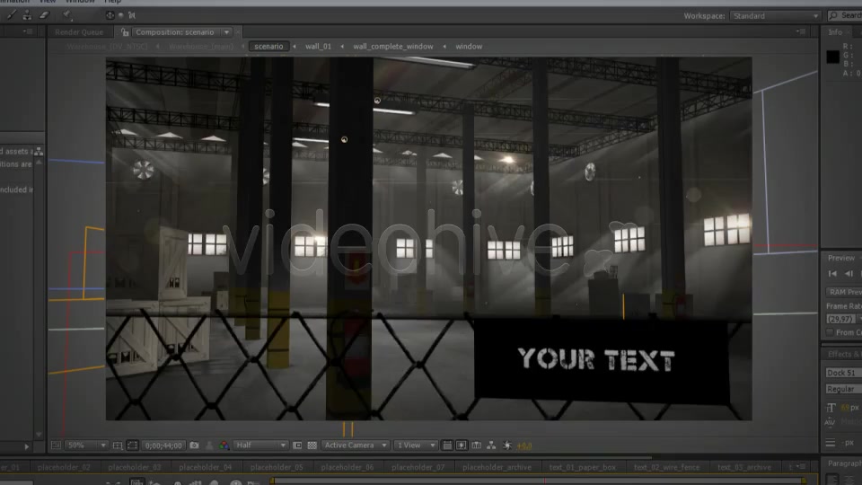Expand the left panel play arrow at bottom
The height and width of the screenshot is (485, 862).
point(26,446)
